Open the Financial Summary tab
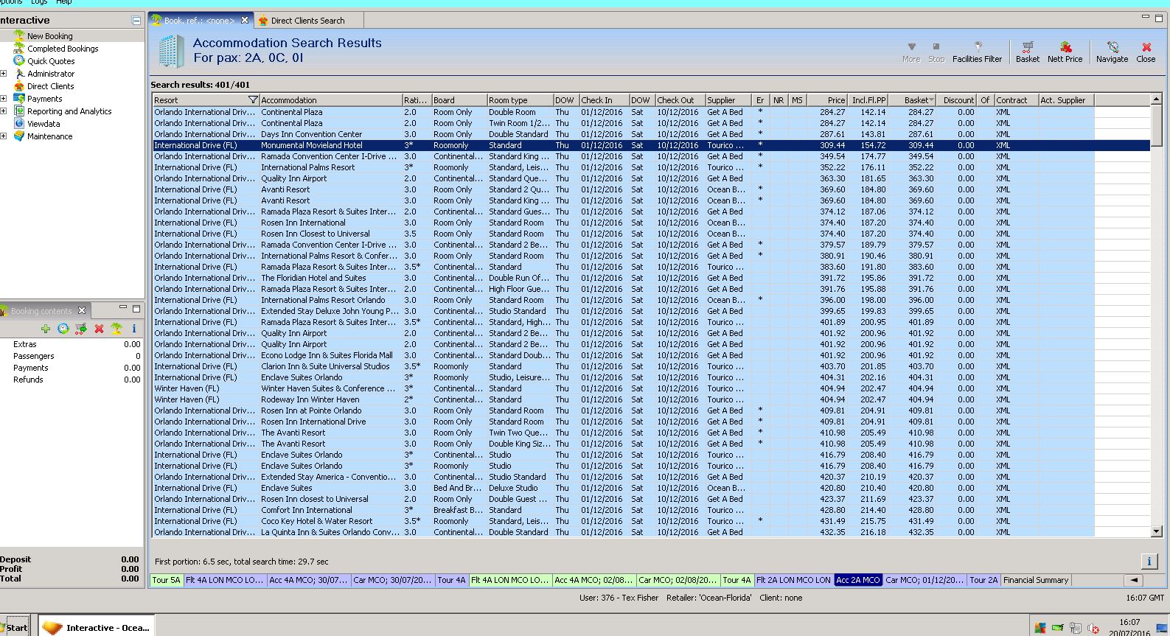Image resolution: width=1170 pixels, height=636 pixels. 1035,580
